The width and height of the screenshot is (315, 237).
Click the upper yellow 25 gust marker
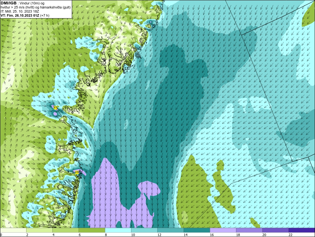coord(55,108)
